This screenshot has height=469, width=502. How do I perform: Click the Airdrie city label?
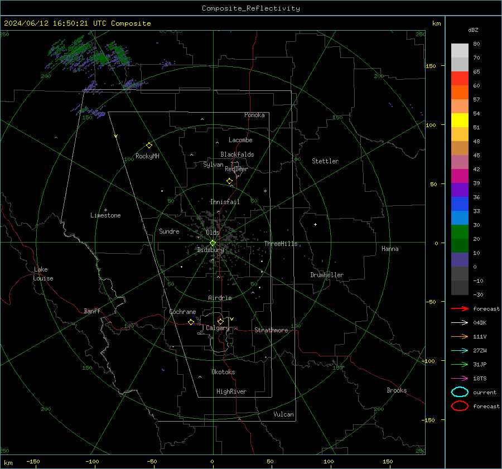(x=220, y=298)
